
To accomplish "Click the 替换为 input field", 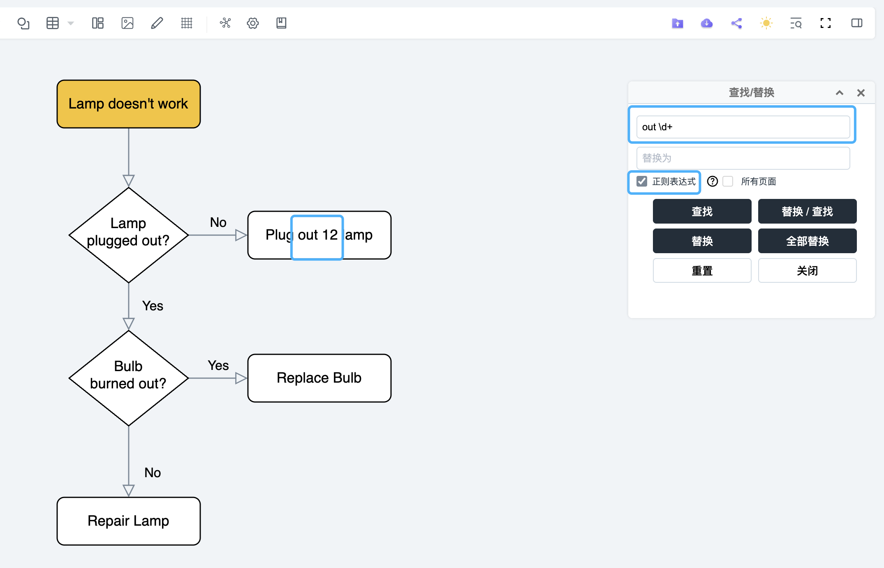I will [x=743, y=158].
